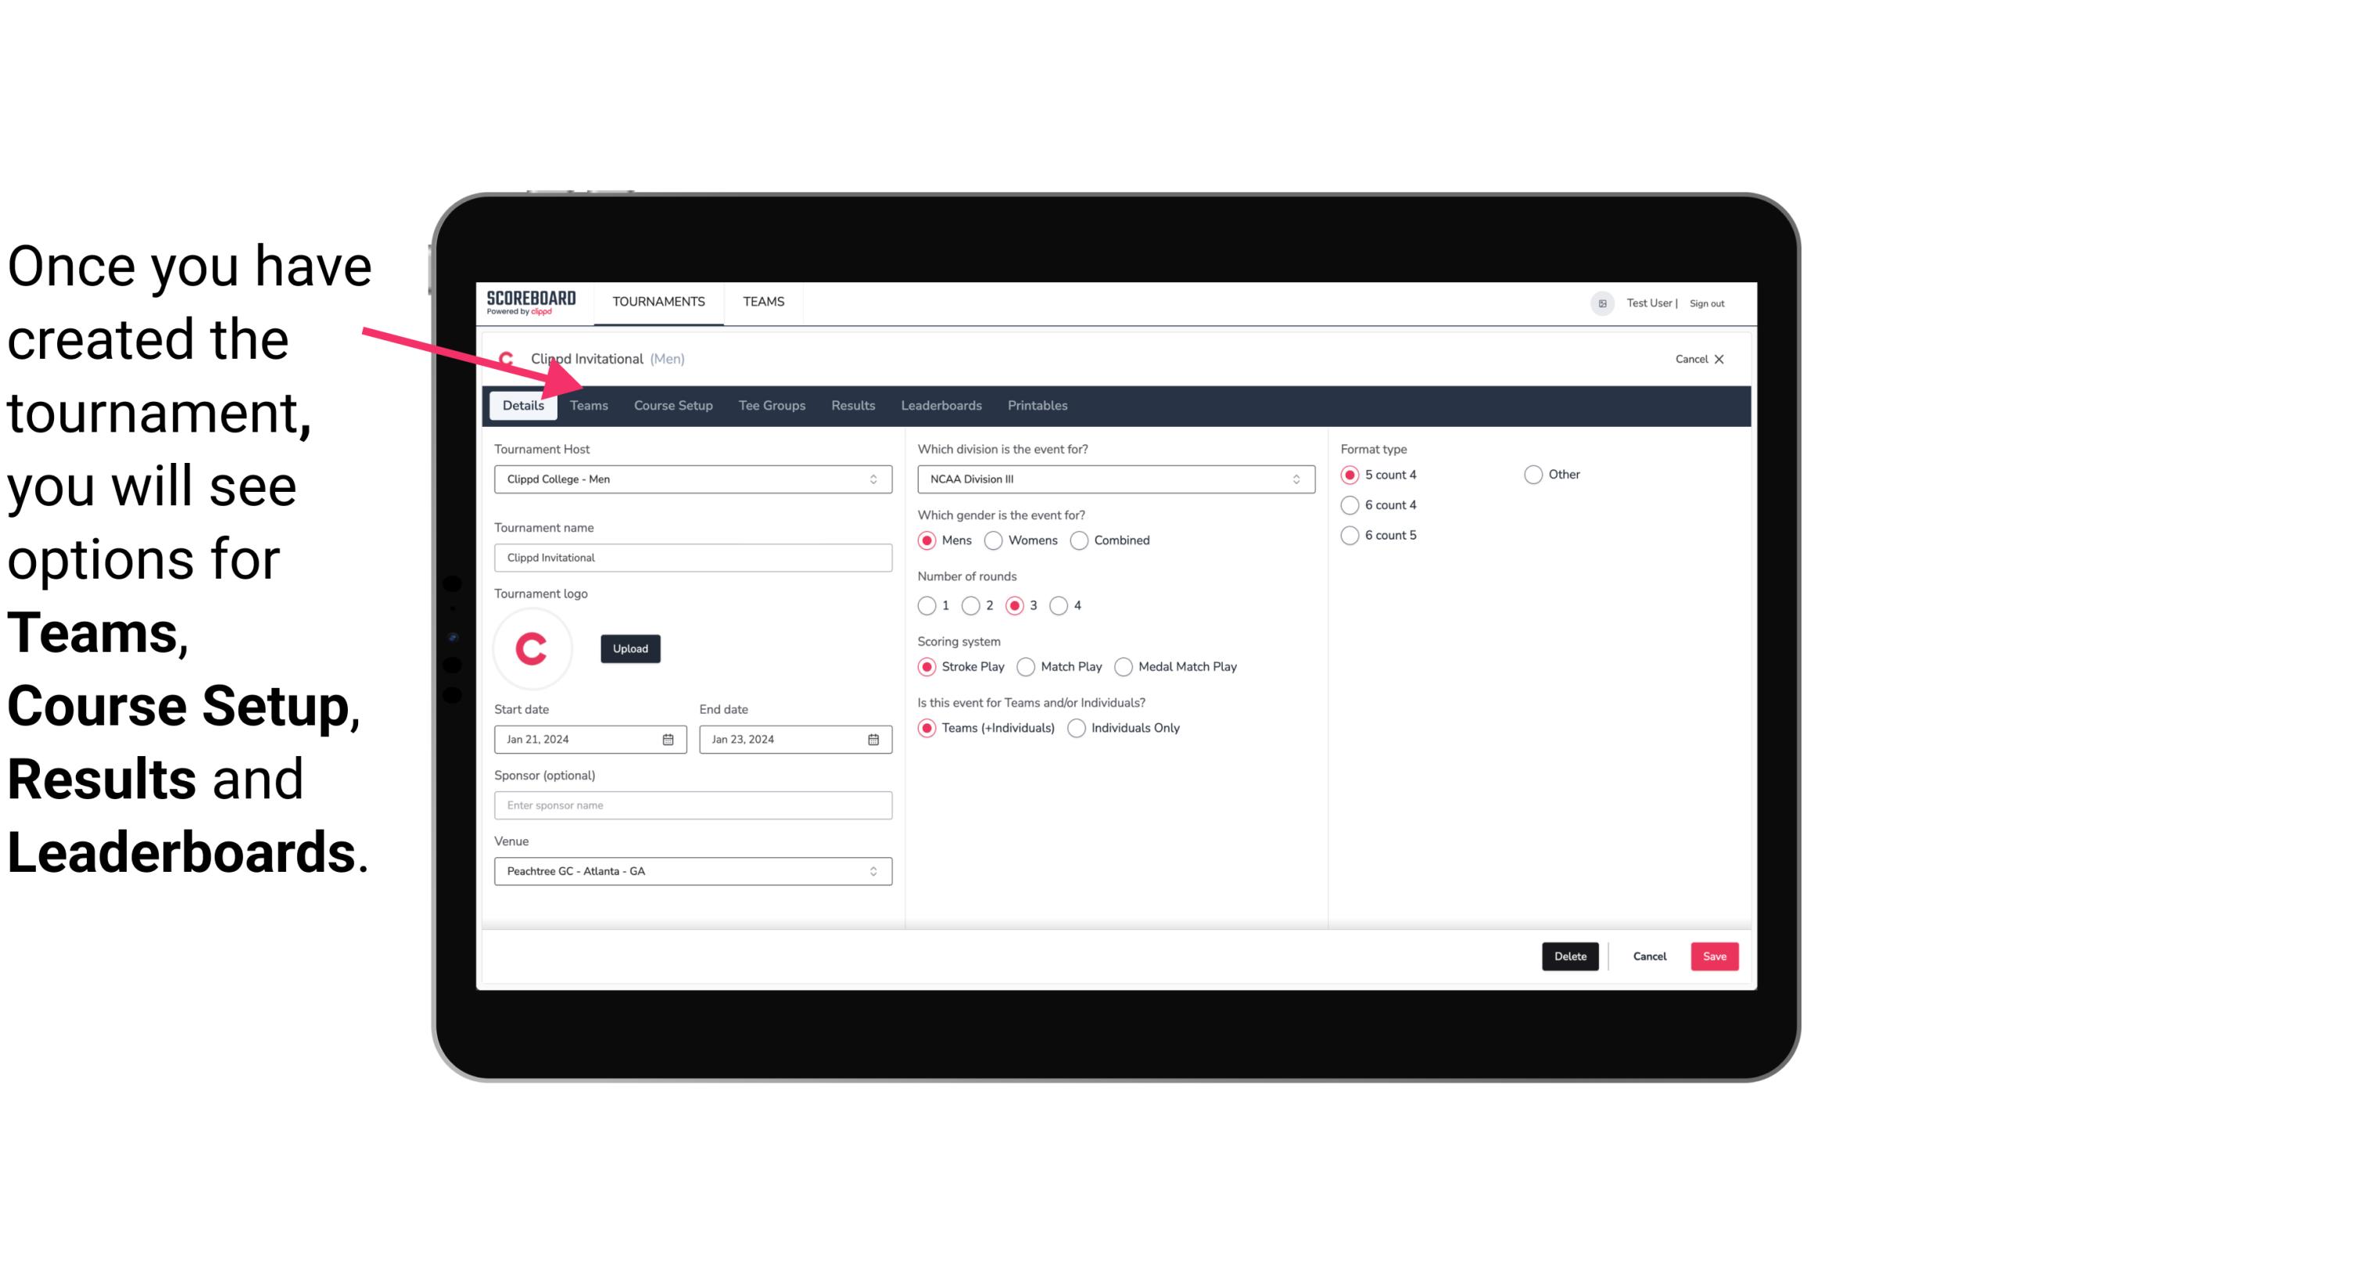The height and width of the screenshot is (1273, 2366).
Task: Expand the division dropdown for NCAA
Action: tap(1291, 480)
